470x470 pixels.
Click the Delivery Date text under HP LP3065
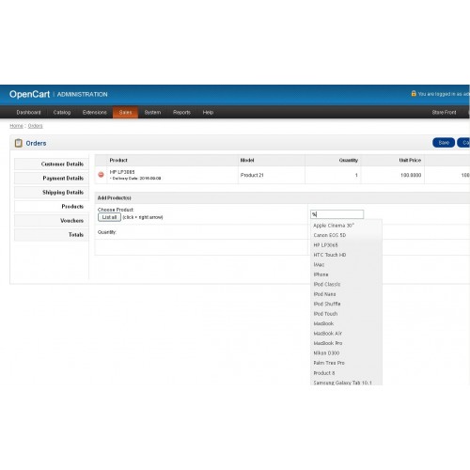(x=135, y=179)
